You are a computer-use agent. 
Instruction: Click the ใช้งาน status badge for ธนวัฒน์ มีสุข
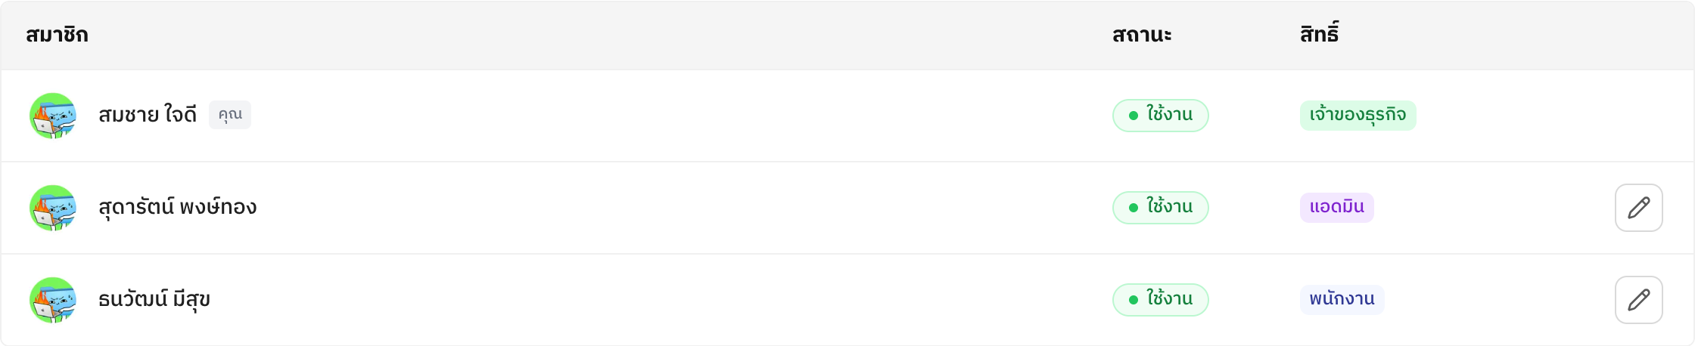pyautogui.click(x=1161, y=300)
